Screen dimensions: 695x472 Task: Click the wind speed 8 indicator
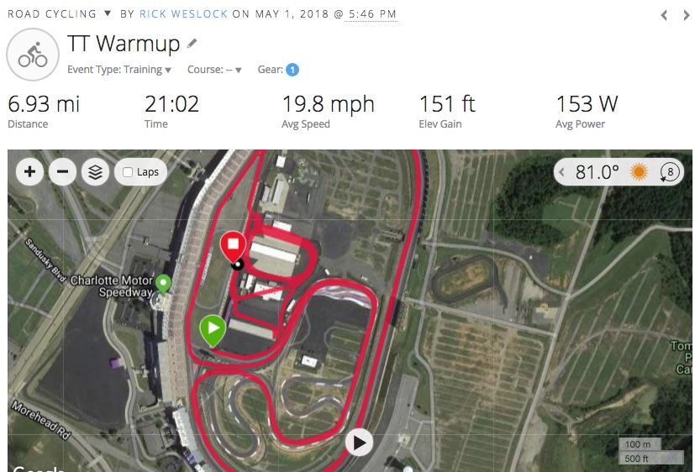[x=670, y=172]
